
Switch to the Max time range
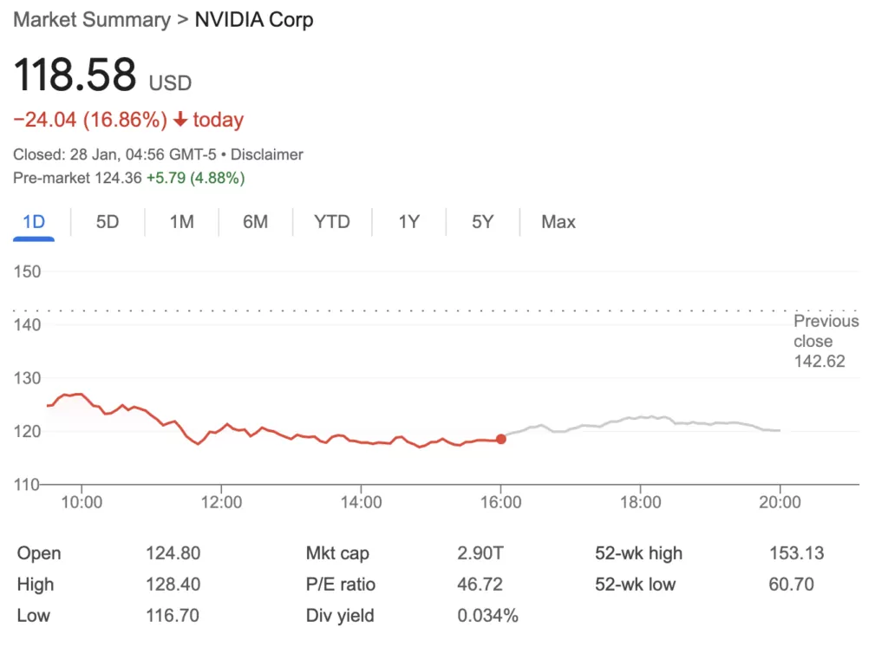tap(557, 222)
